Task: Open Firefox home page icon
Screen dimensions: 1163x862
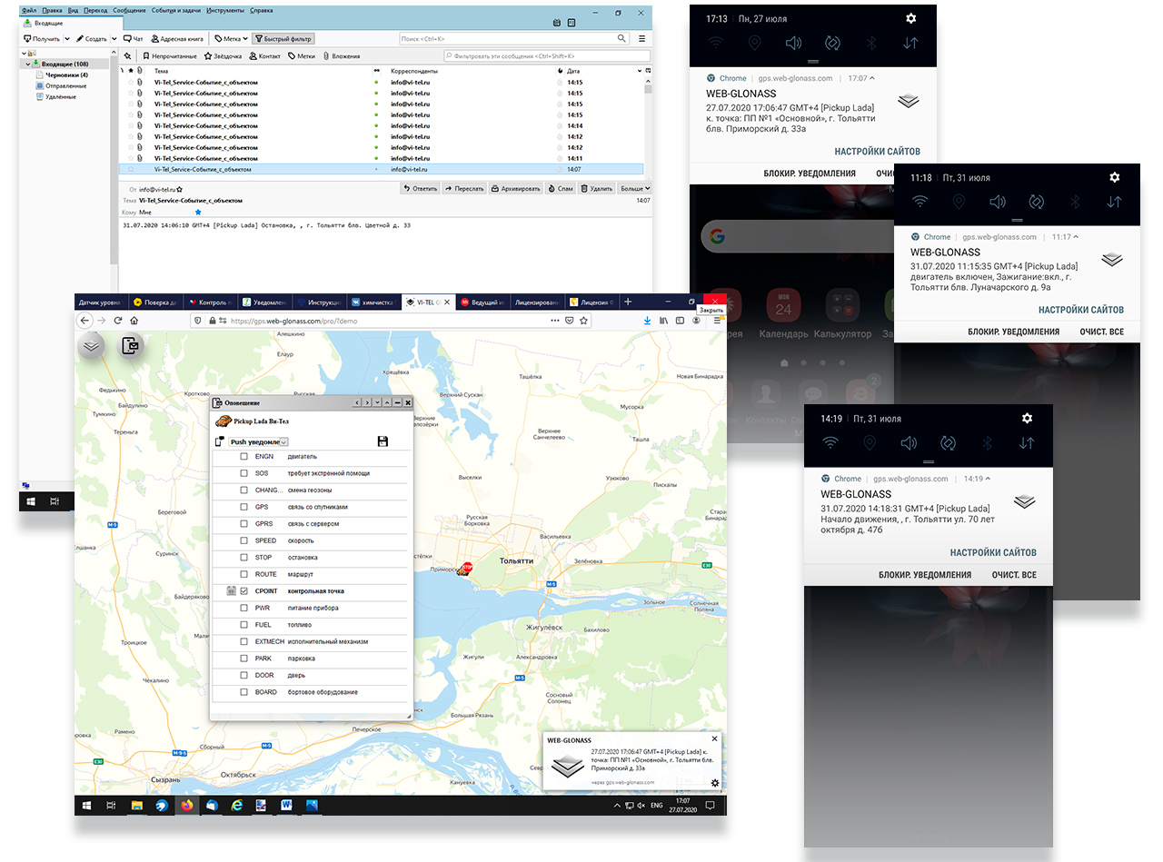Action: pyautogui.click(x=134, y=321)
